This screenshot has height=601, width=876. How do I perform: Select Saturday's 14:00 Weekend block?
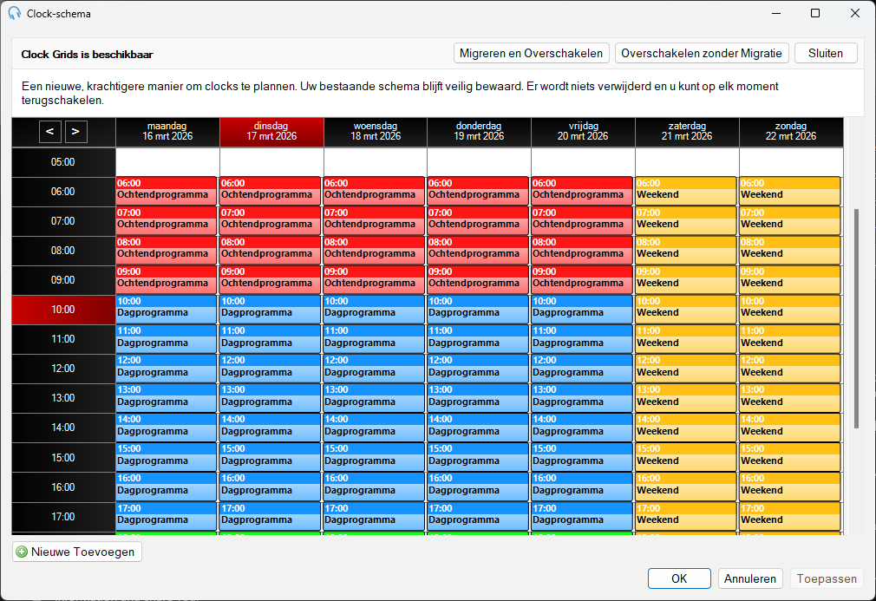click(686, 428)
